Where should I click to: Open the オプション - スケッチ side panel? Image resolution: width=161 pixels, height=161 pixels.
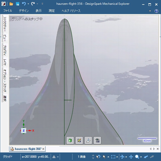click(x=5, y=80)
